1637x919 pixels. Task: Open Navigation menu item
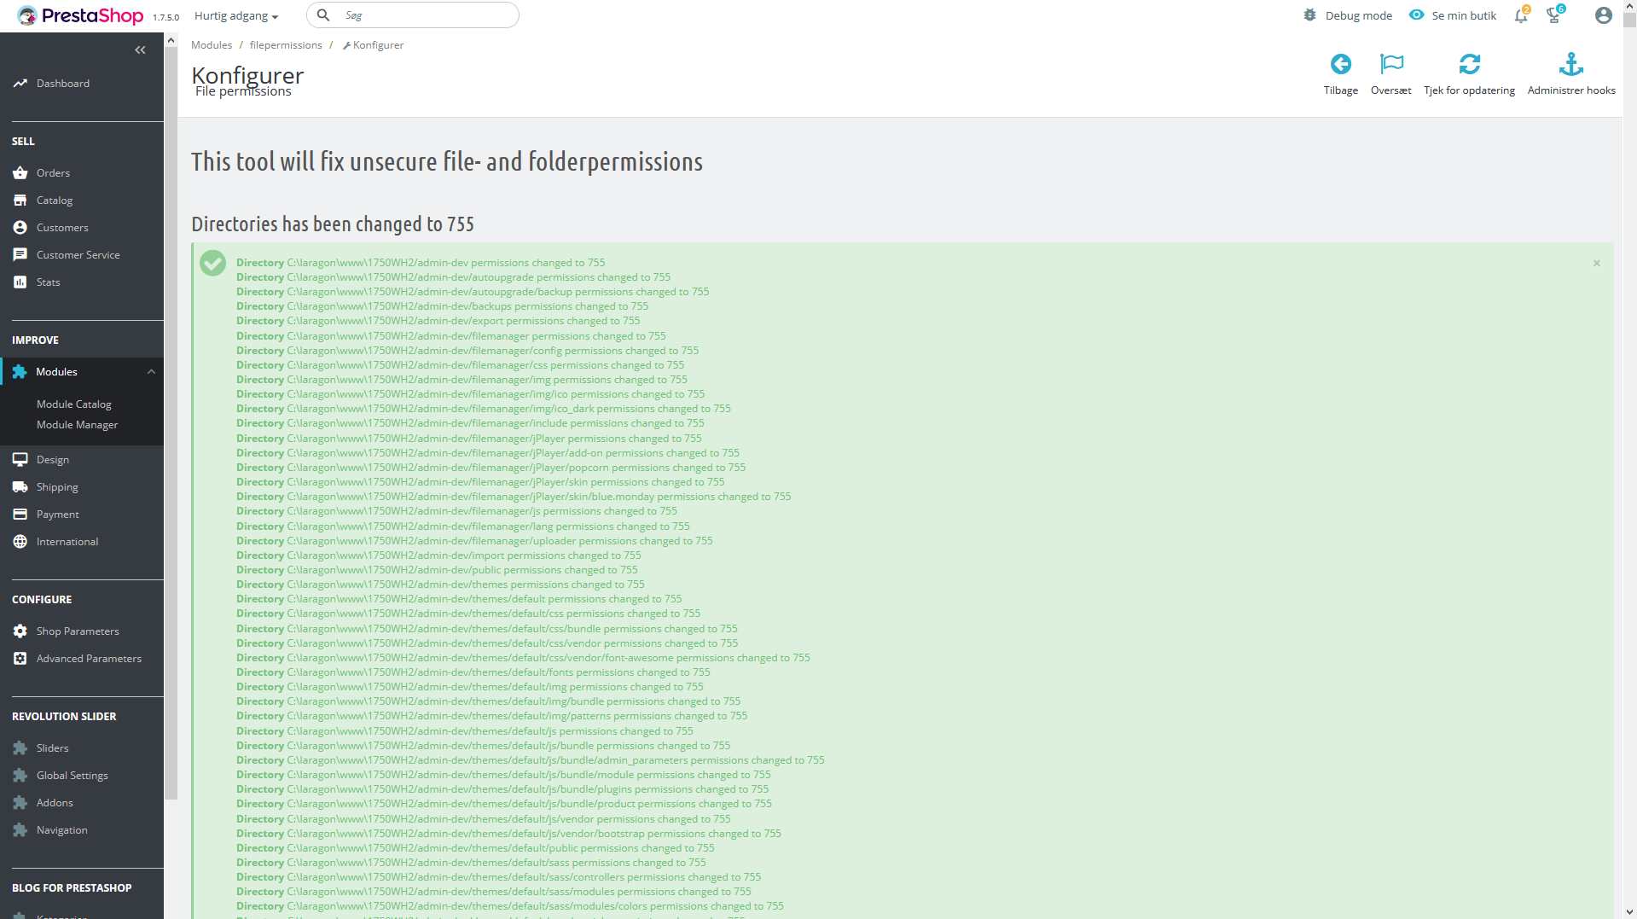click(x=62, y=830)
